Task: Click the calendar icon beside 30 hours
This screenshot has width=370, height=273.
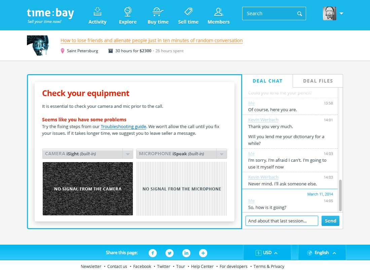Action: point(110,51)
